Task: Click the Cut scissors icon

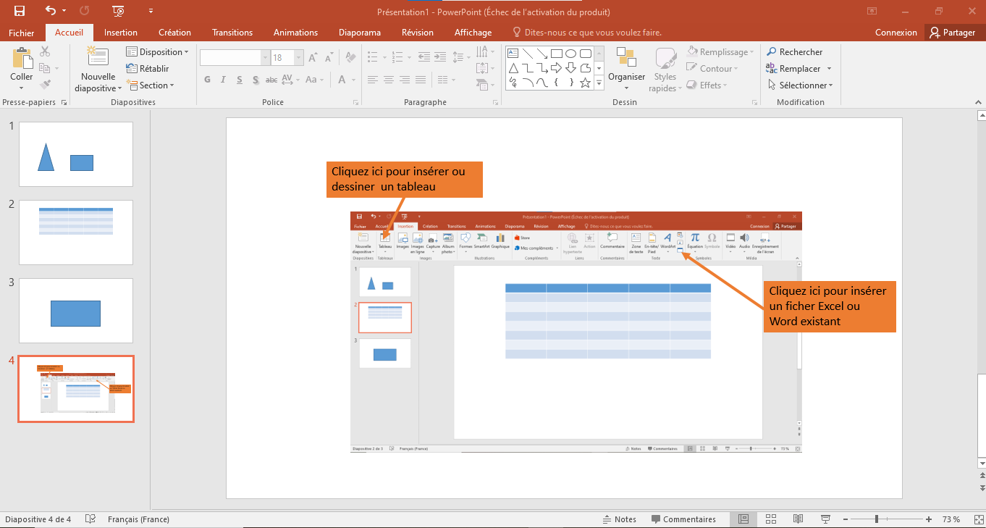Action: tap(45, 51)
